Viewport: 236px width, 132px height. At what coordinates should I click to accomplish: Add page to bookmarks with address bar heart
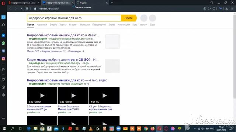[x=214, y=9]
